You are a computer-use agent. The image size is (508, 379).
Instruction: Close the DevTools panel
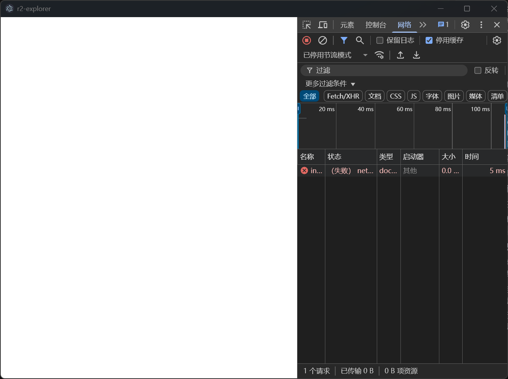pos(497,25)
